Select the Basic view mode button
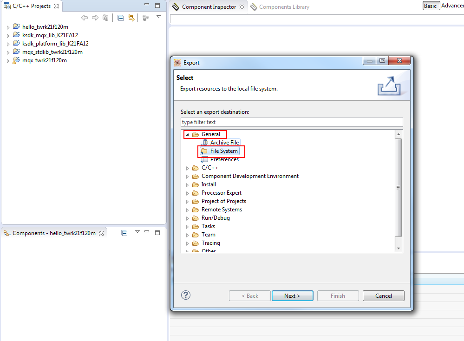The height and width of the screenshot is (341, 464). tap(430, 6)
